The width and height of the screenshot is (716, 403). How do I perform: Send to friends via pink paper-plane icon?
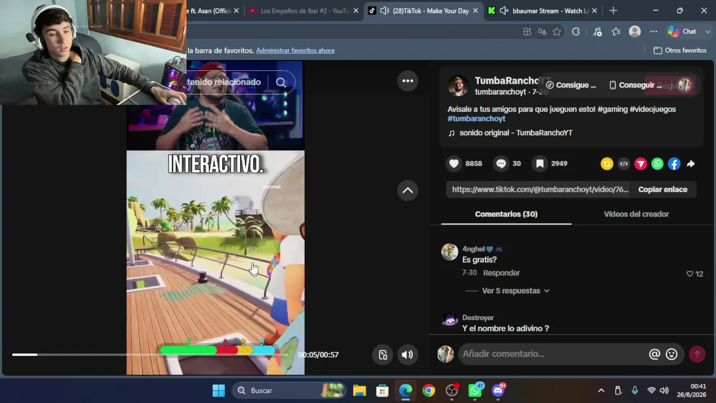[x=640, y=163]
